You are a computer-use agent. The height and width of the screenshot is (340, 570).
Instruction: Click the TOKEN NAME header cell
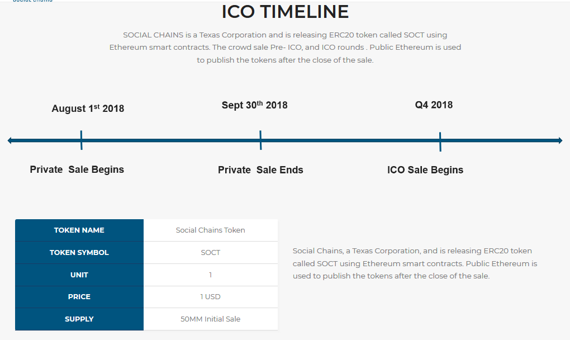(79, 230)
